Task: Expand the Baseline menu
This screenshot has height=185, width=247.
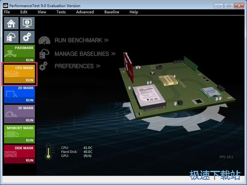Action: (112, 12)
